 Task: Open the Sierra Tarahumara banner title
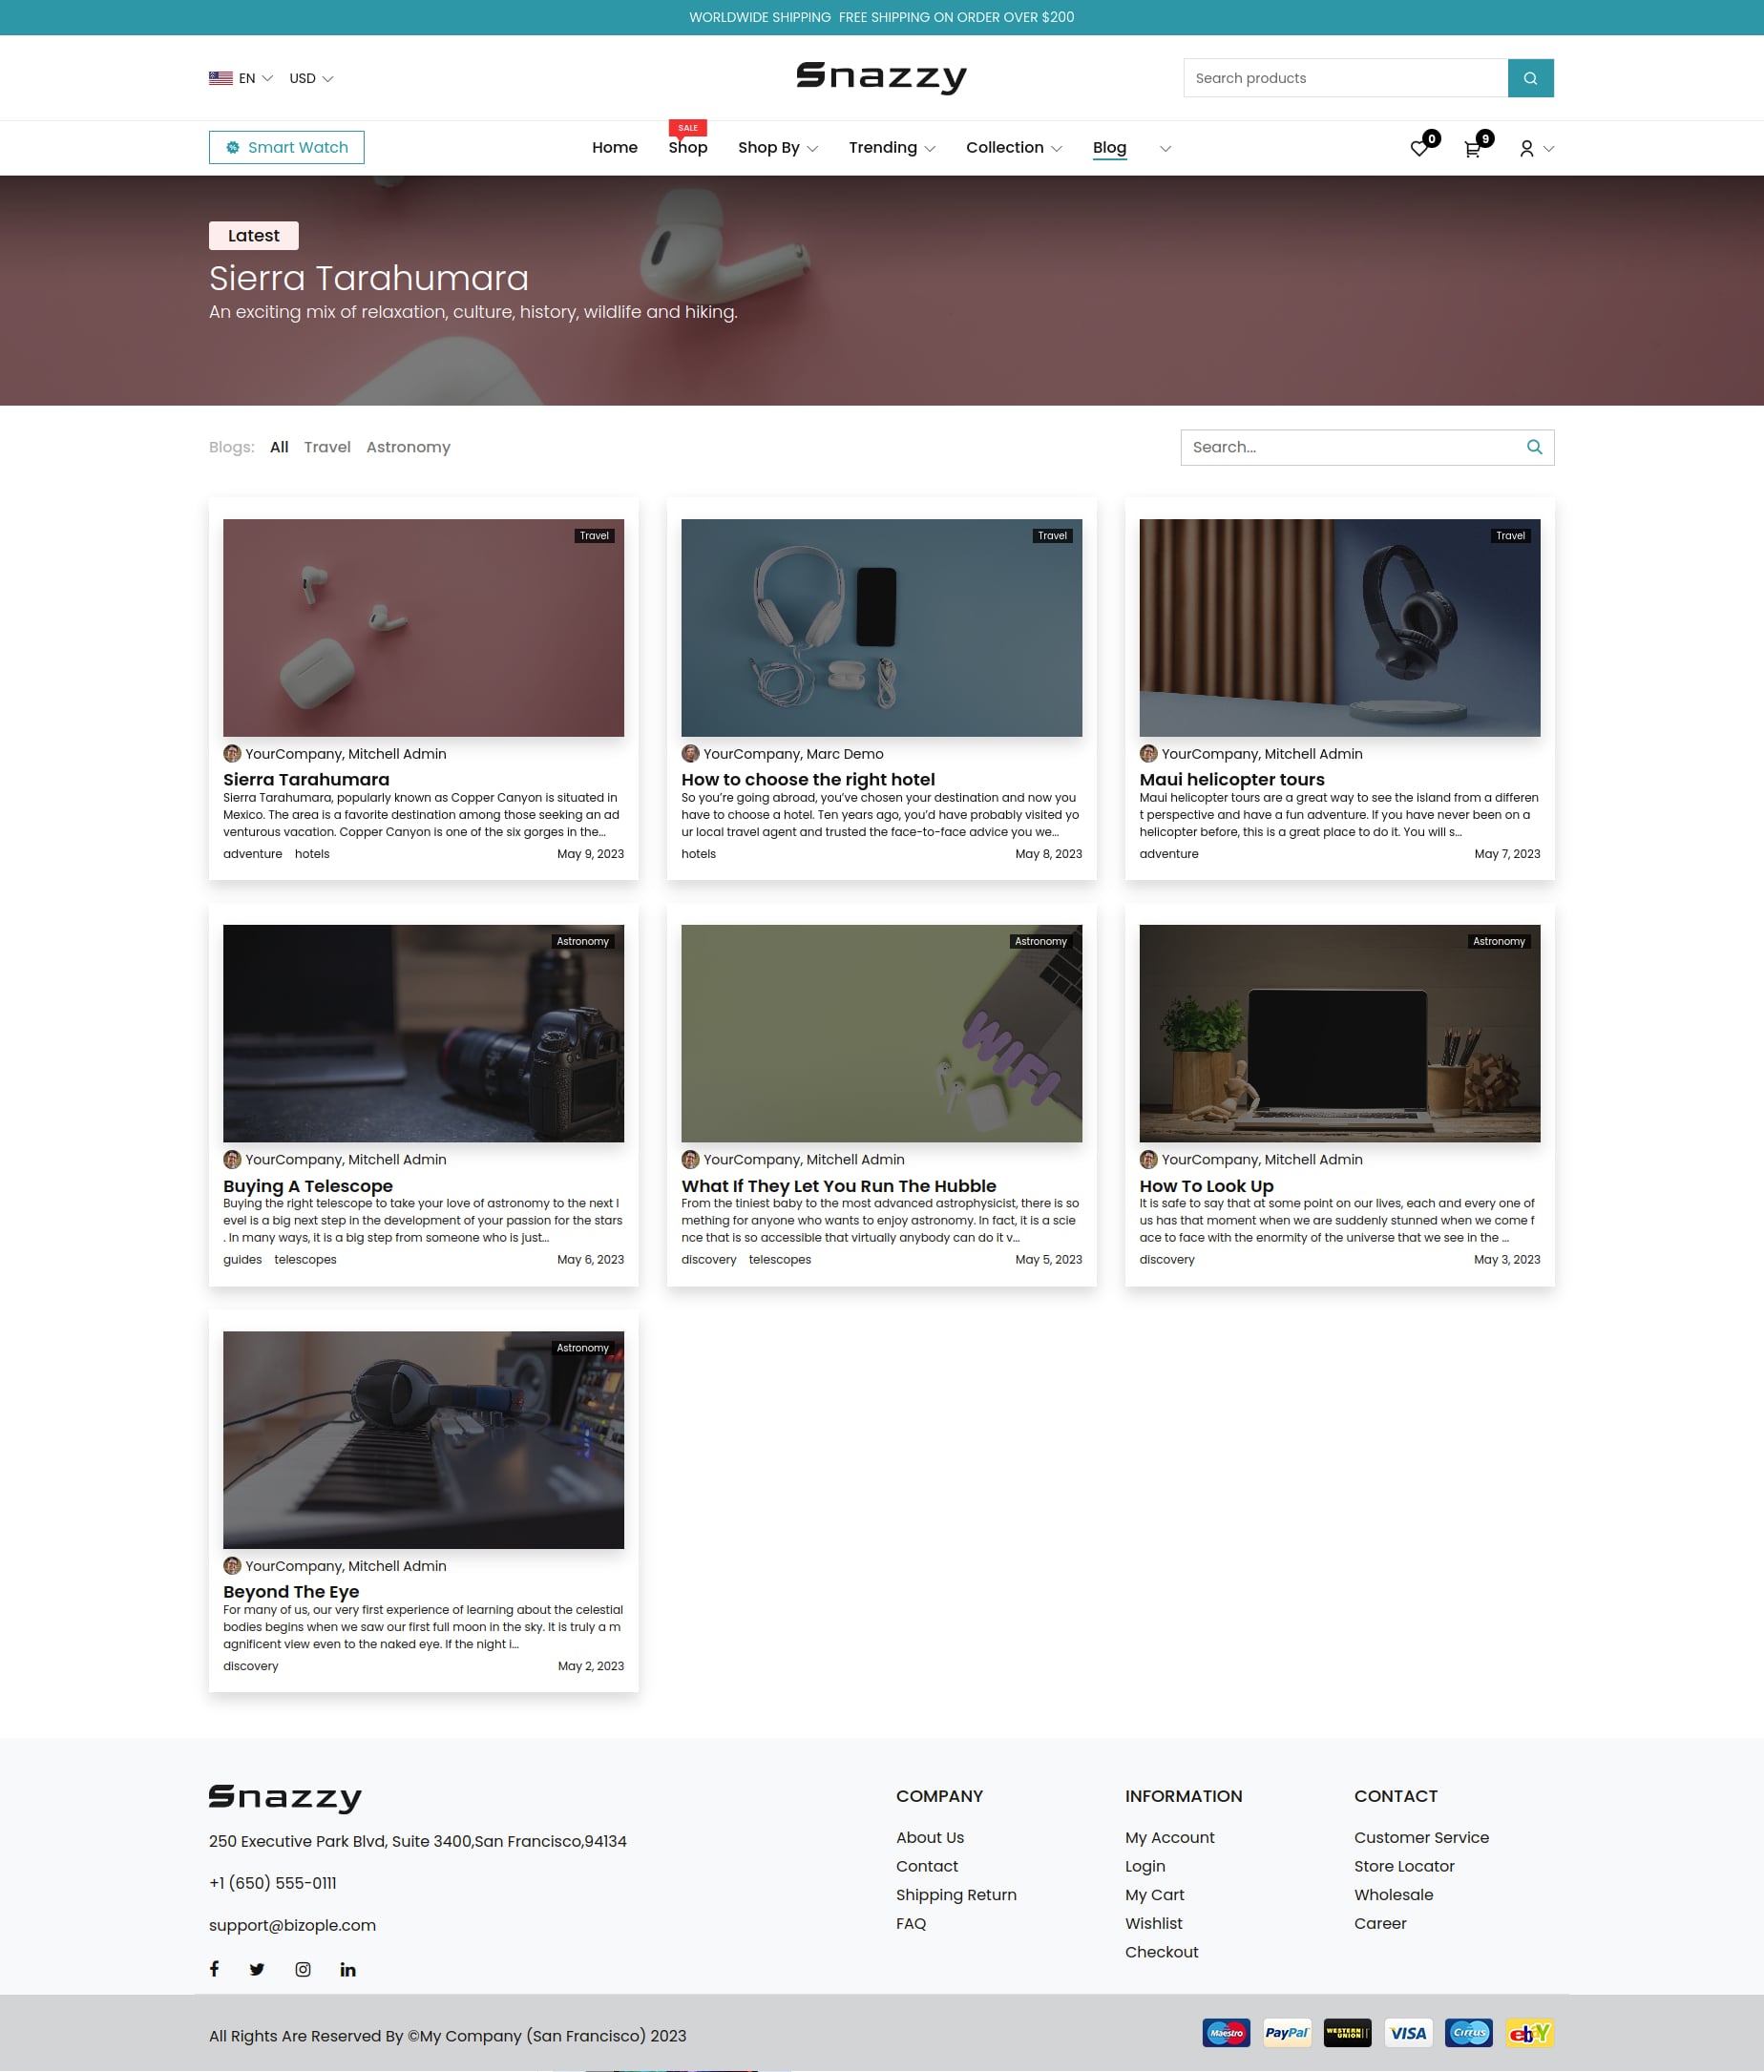[x=369, y=278]
